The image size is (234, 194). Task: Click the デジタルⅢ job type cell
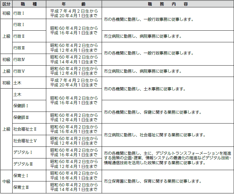23,164
